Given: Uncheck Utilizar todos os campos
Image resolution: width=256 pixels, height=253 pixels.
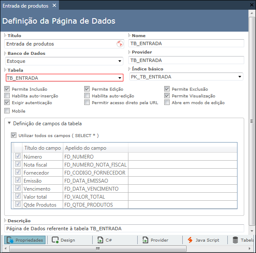Looking at the screenshot, I should coord(13,135).
